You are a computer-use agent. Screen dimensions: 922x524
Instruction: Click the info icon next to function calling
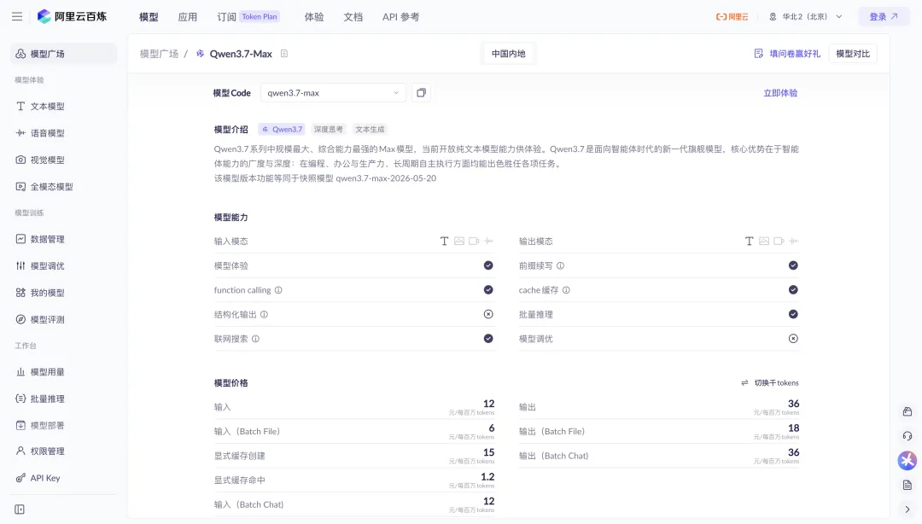tap(278, 290)
